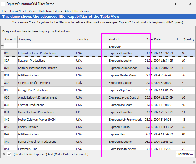This screenshot has height=164, width=196.
Task: Open the About this demo menu
Action: (x=76, y=11)
